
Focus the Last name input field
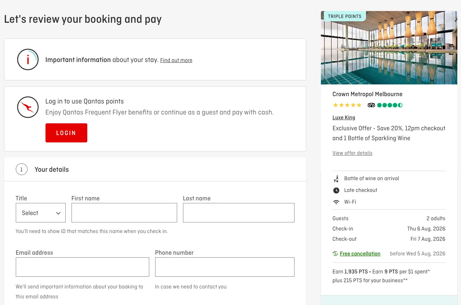[239, 213]
